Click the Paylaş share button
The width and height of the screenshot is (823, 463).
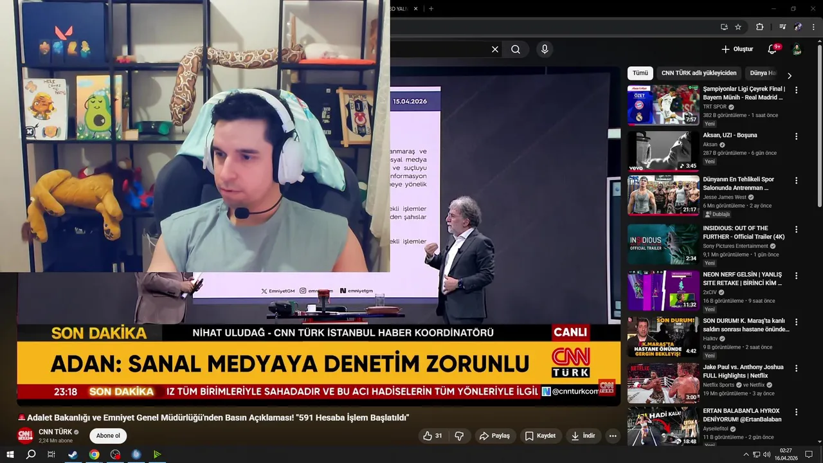pos(495,436)
